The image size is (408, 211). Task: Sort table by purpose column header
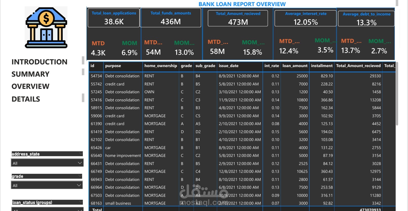tap(113, 66)
